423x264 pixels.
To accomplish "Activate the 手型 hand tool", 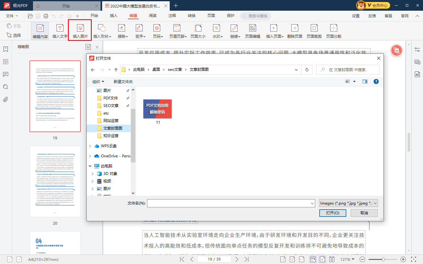I will click(14, 26).
